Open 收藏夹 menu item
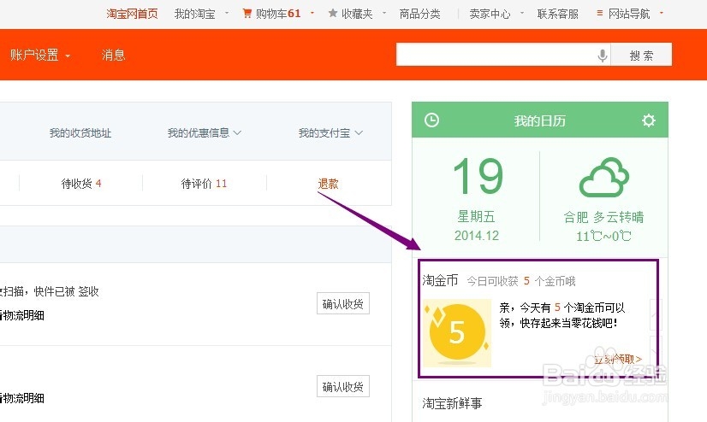The image size is (707, 422). (357, 14)
